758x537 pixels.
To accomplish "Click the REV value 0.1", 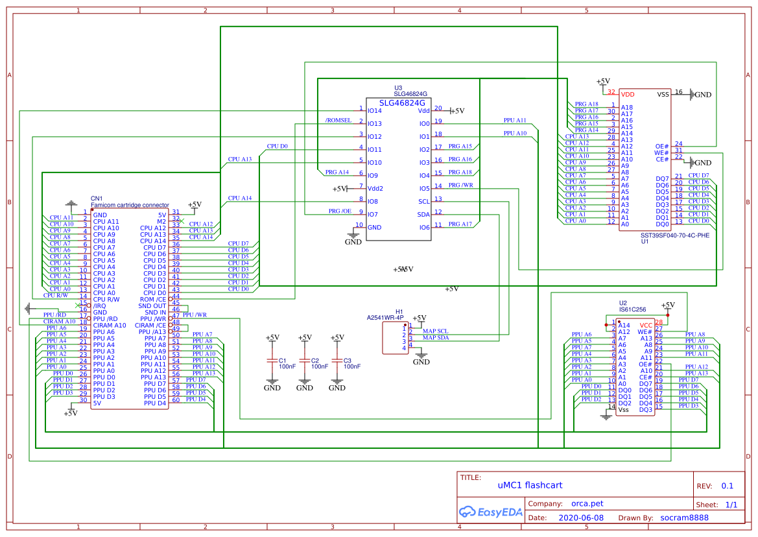I will (x=727, y=486).
